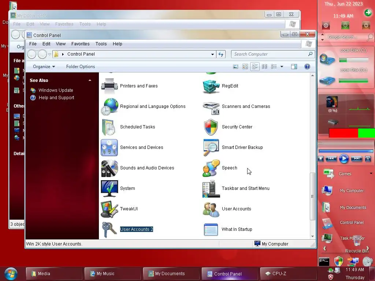Open the Tools menu in My Documents window
Viewport: 375px width, 281px height.
(85, 24)
